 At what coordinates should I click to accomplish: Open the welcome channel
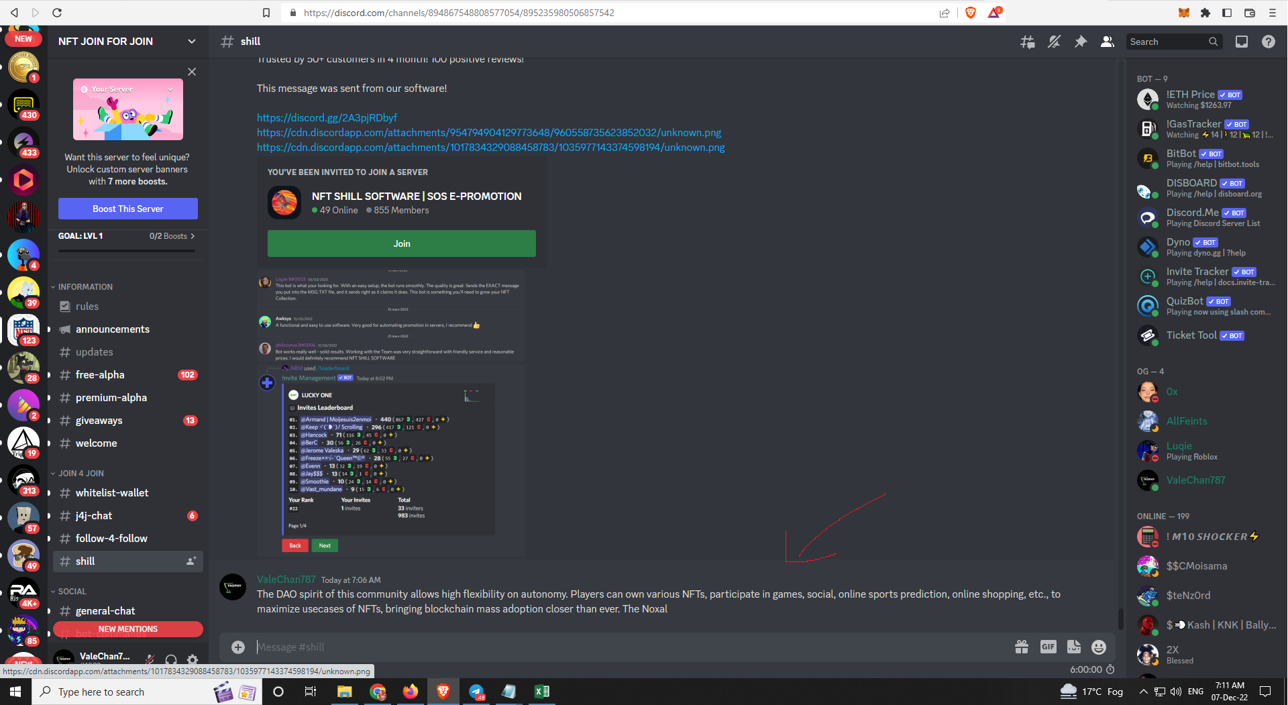(127, 443)
